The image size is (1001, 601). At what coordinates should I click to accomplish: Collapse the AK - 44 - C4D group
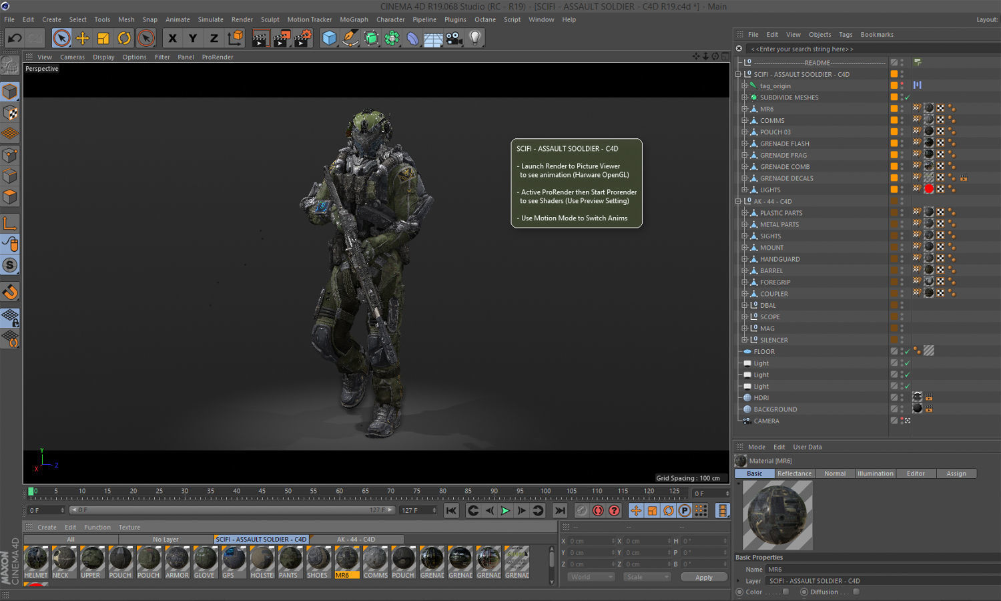pyautogui.click(x=738, y=201)
